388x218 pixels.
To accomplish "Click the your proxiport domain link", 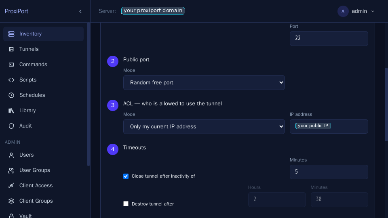I will point(153,10).
